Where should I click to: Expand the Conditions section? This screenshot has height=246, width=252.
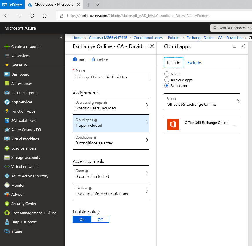point(111,140)
